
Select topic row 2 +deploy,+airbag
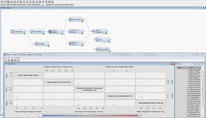click(189, 72)
